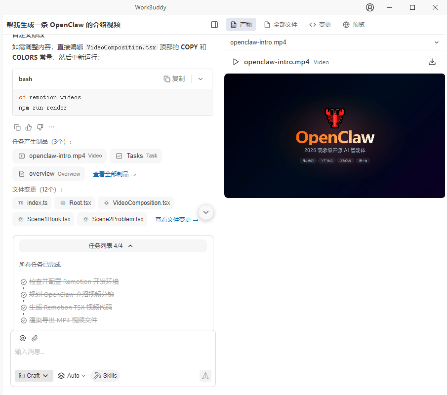Play the openclaw-intro.mp4 video
The image size is (447, 395).
click(x=236, y=62)
